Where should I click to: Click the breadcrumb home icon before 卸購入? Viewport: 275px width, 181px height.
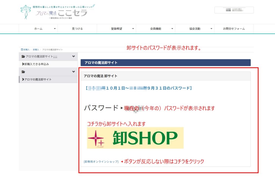[x=22, y=50]
